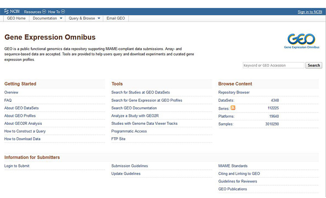Click the Getting Started heading
The image size is (326, 198).
click(20, 84)
